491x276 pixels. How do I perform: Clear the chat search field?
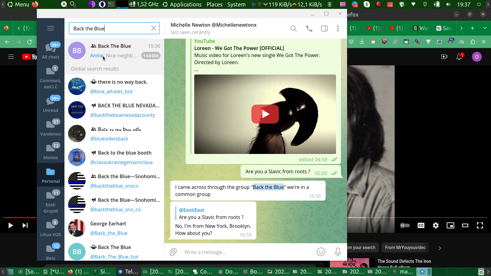pyautogui.click(x=154, y=29)
